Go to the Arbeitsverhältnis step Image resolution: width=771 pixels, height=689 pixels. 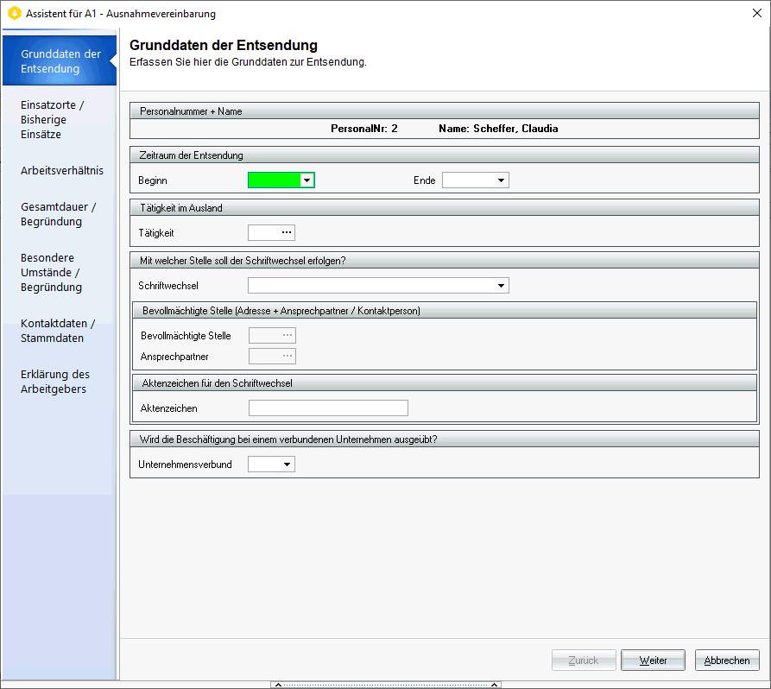coord(61,171)
